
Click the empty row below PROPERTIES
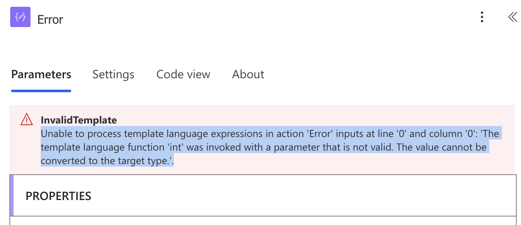(x=263, y=221)
